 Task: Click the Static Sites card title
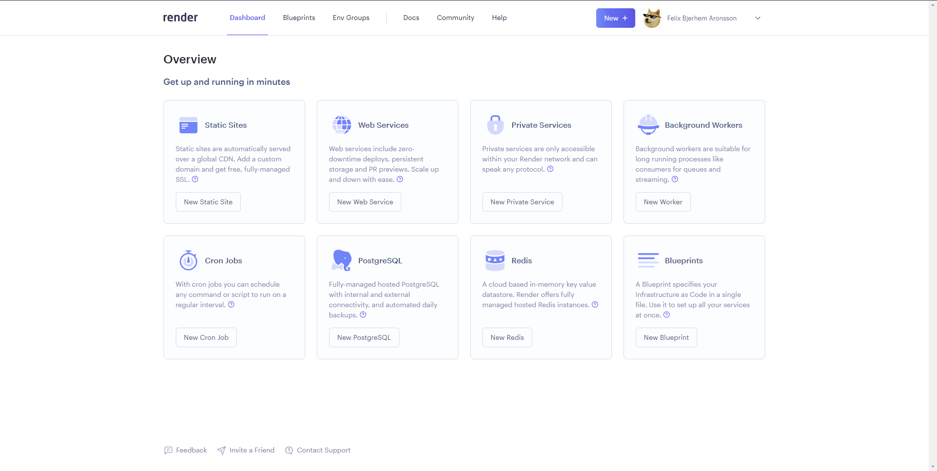point(226,125)
